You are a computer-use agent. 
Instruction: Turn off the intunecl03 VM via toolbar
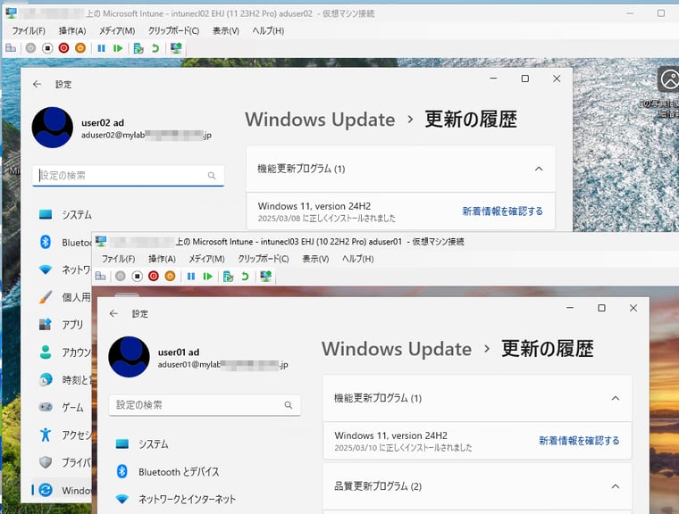pos(138,276)
